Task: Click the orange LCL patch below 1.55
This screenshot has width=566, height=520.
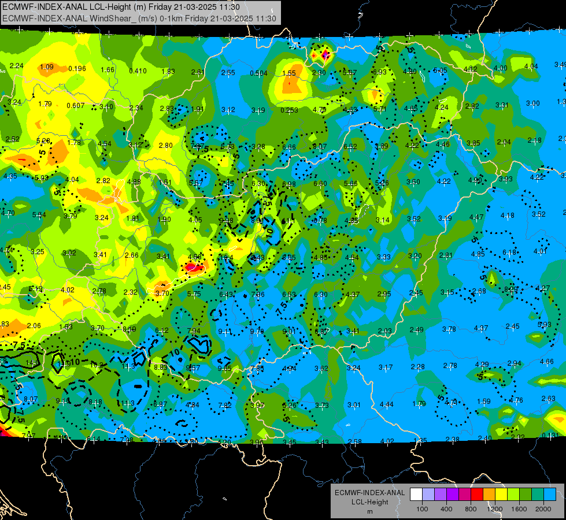Action: pos(291,86)
